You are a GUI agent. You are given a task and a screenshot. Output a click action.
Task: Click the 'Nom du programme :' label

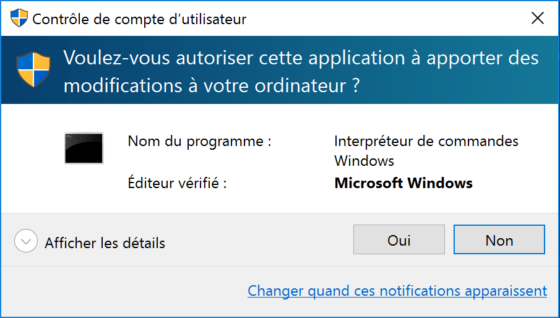click(200, 141)
